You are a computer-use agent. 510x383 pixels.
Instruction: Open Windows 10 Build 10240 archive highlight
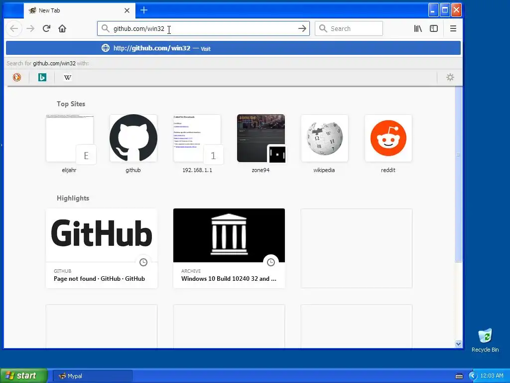229,248
